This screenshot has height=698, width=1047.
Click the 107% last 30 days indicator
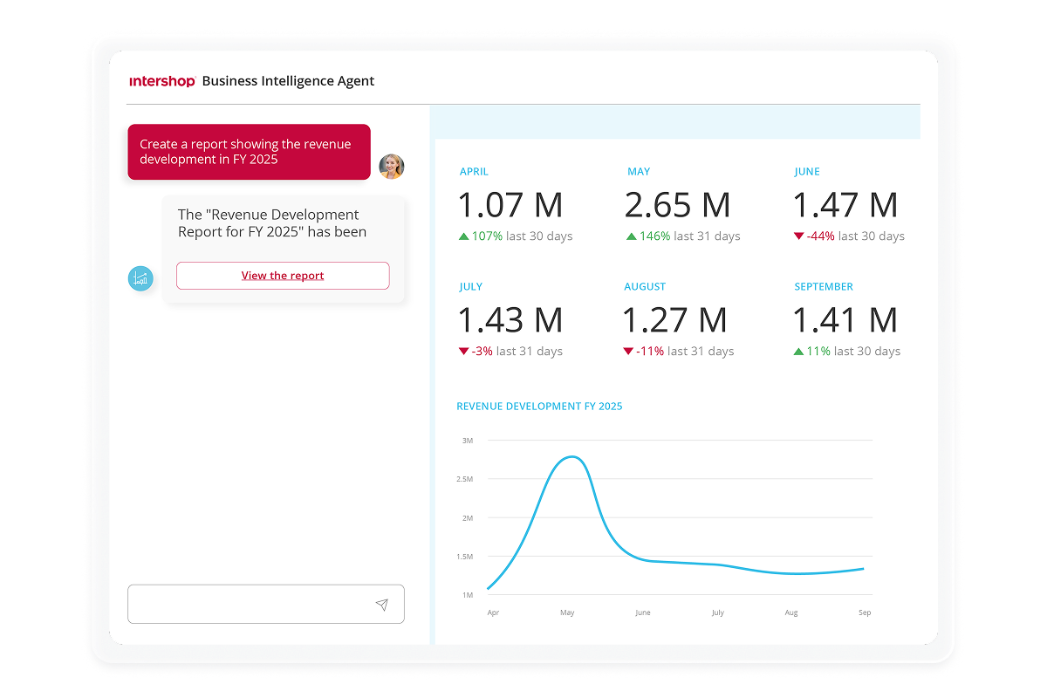[x=516, y=236]
